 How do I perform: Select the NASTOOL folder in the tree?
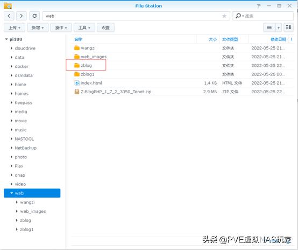(x=24, y=139)
